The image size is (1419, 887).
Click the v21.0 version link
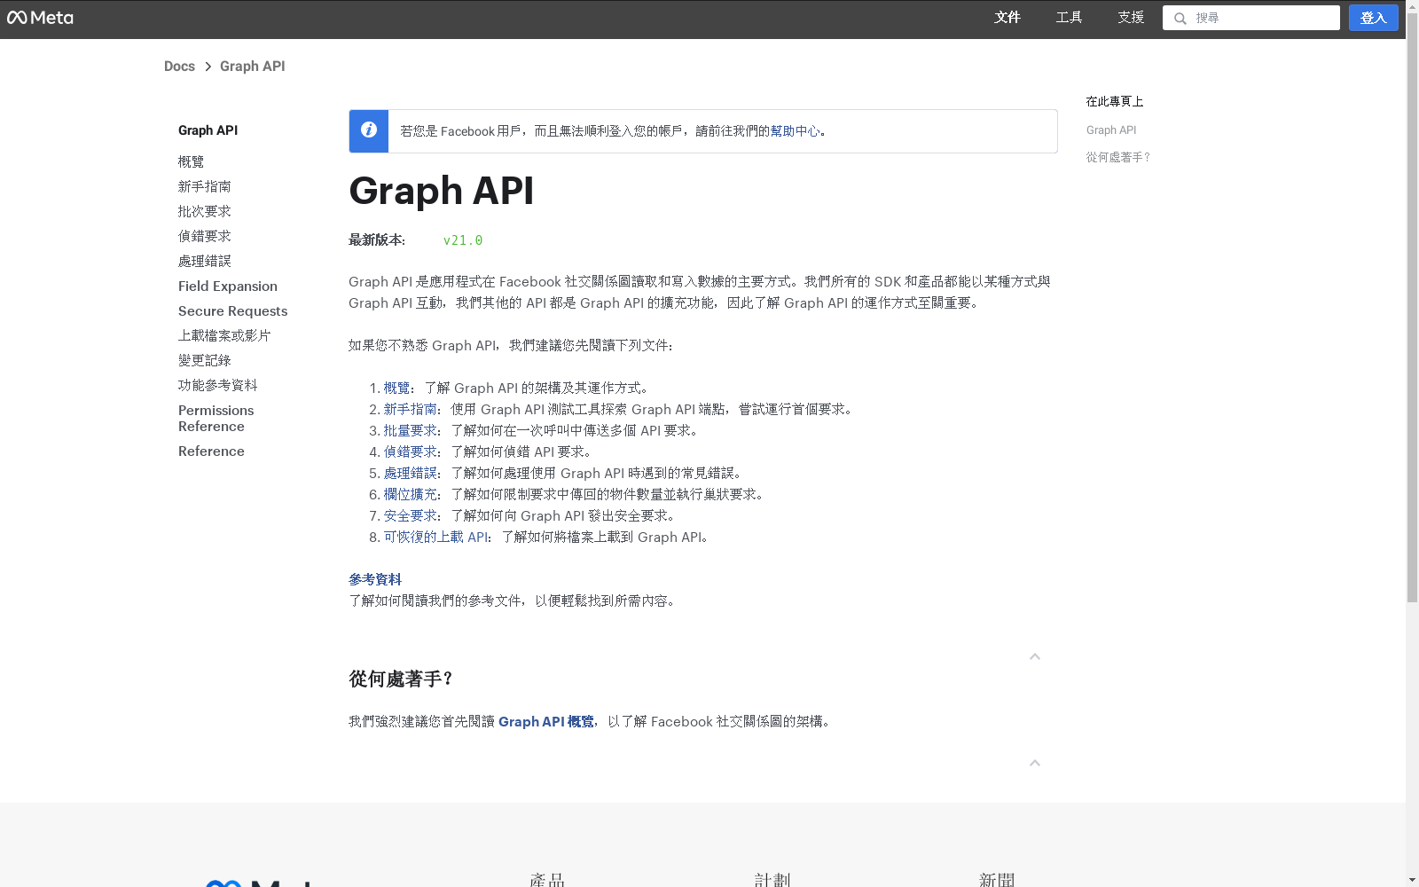click(x=463, y=240)
